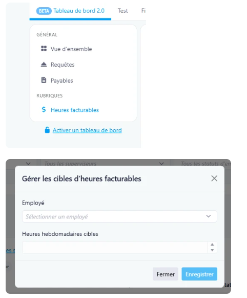247x298 pixels.
Task: Select Heures facturables in Rubriques
Action: click(75, 110)
